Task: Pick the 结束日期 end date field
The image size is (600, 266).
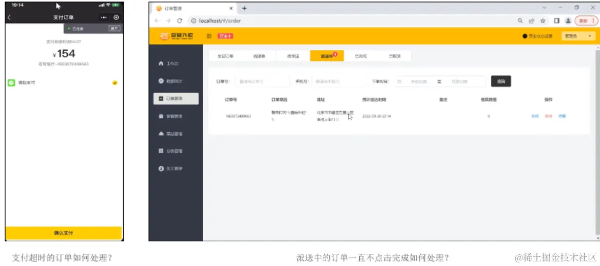Action: click(x=459, y=81)
